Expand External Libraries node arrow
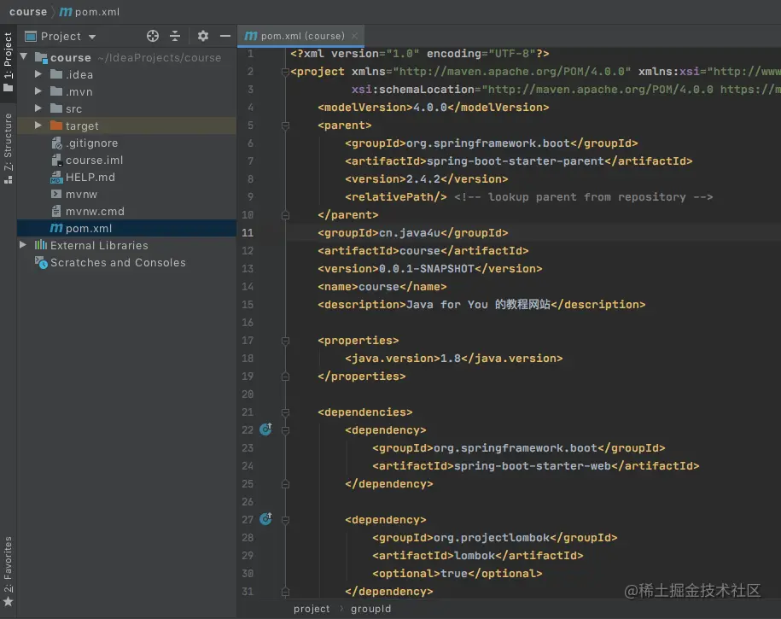 [x=23, y=245]
